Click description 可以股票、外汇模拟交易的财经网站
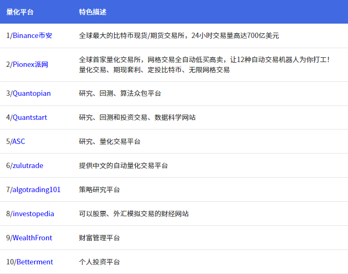348x274 pixels. point(134,214)
